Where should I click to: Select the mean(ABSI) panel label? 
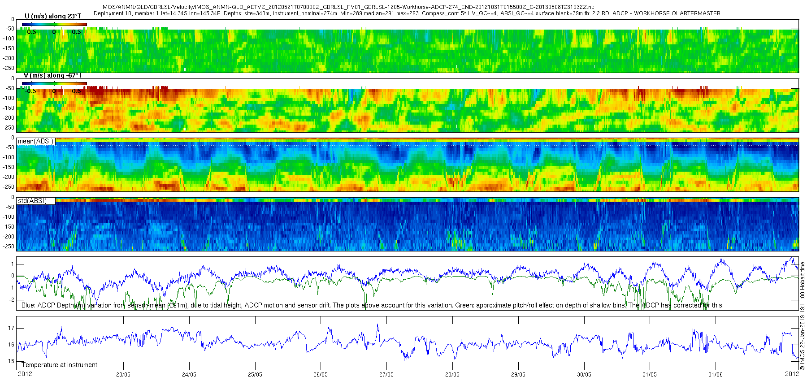(36, 141)
